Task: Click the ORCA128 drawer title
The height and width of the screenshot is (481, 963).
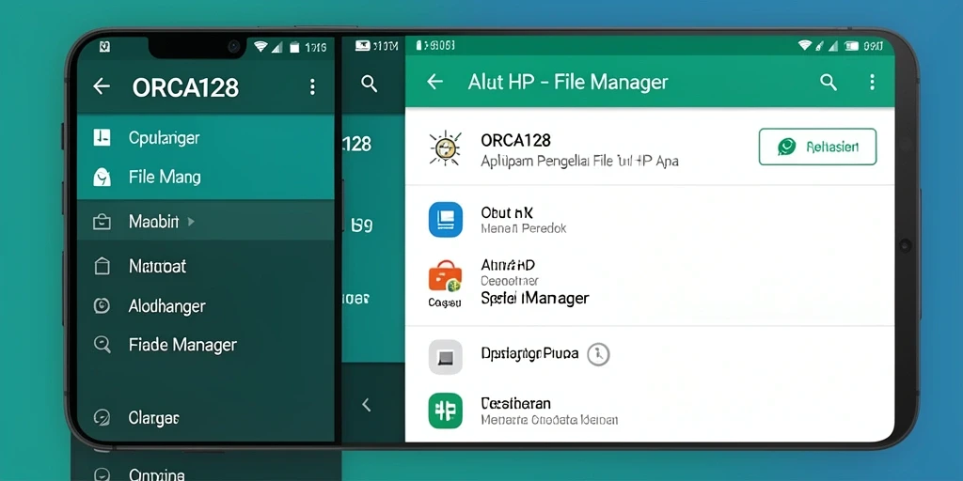Action: coord(185,87)
